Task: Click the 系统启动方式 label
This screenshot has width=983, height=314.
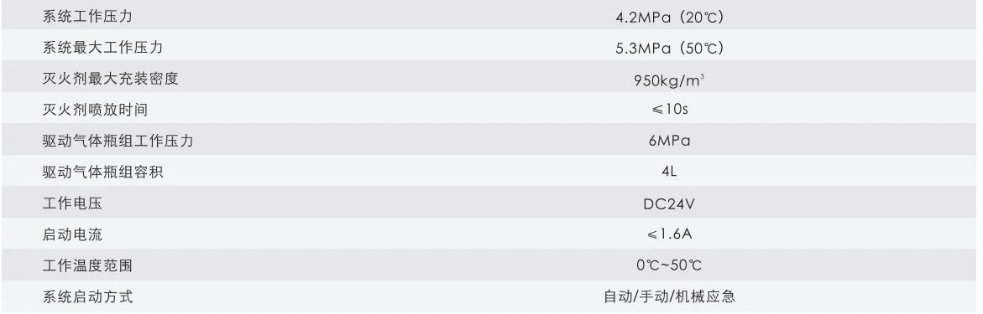Action: (x=87, y=296)
